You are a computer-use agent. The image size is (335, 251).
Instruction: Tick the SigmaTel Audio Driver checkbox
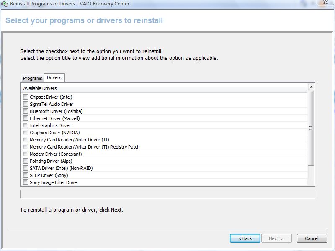click(26, 104)
